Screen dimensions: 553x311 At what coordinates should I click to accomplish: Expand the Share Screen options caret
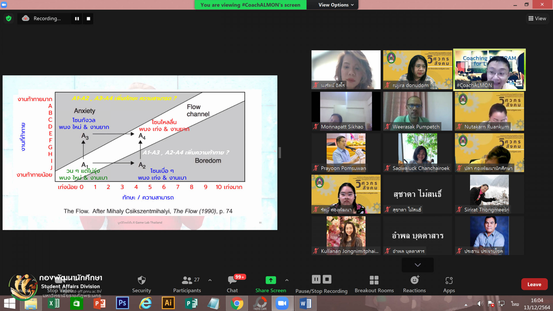coord(287,280)
